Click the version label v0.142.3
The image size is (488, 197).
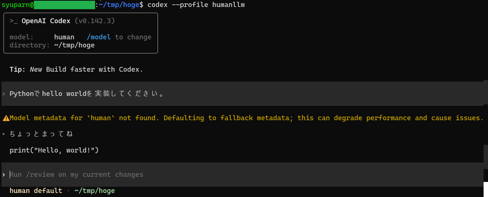tap(95, 21)
